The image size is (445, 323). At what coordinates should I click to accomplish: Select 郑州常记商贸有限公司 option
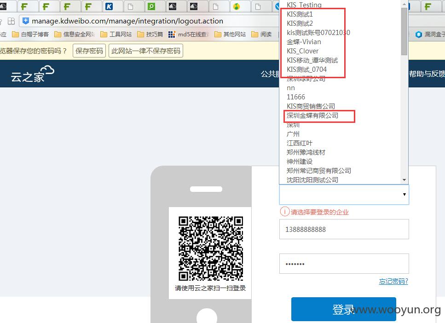pos(319,171)
